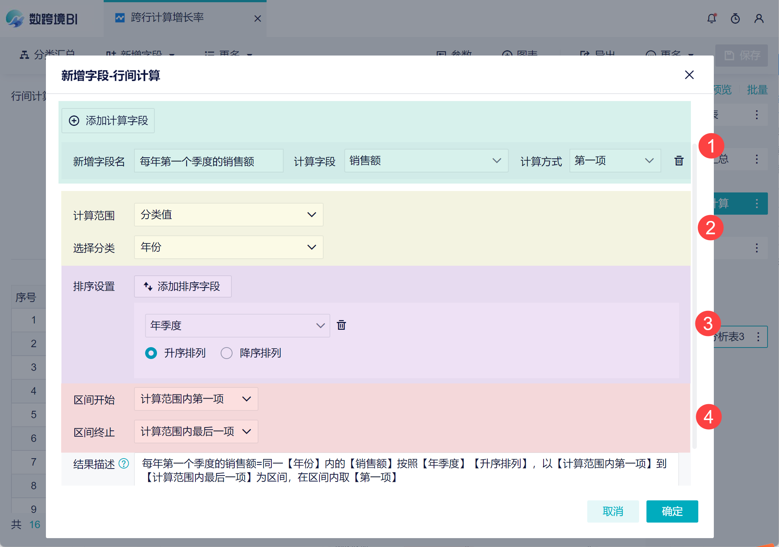
Task: Close the 跨行计算增长率 tab
Action: [258, 19]
